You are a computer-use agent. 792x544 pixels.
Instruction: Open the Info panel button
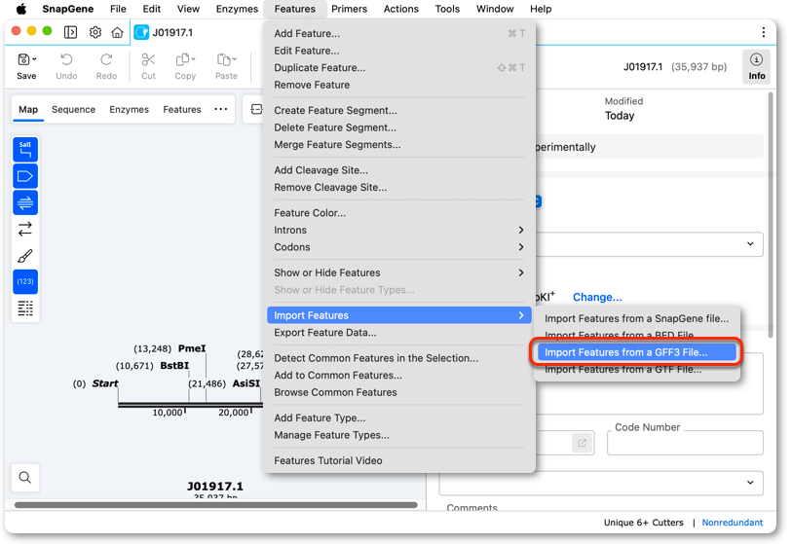tap(756, 66)
